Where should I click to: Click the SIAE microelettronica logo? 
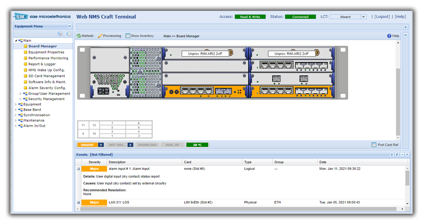[x=42, y=16]
